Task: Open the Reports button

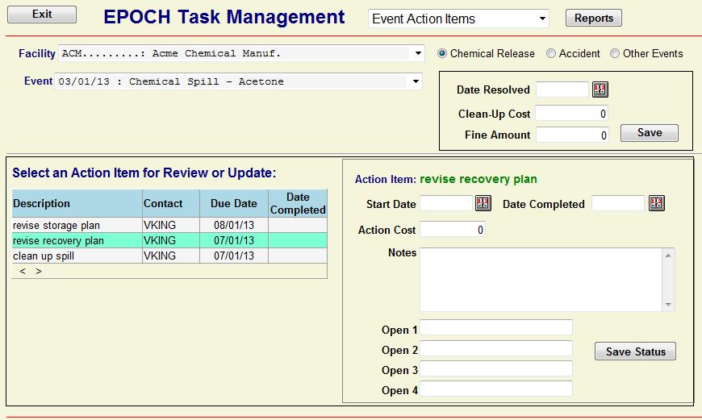Action: pyautogui.click(x=594, y=18)
